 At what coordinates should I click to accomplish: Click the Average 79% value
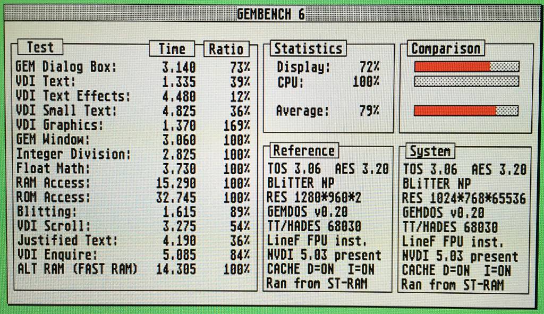point(370,111)
